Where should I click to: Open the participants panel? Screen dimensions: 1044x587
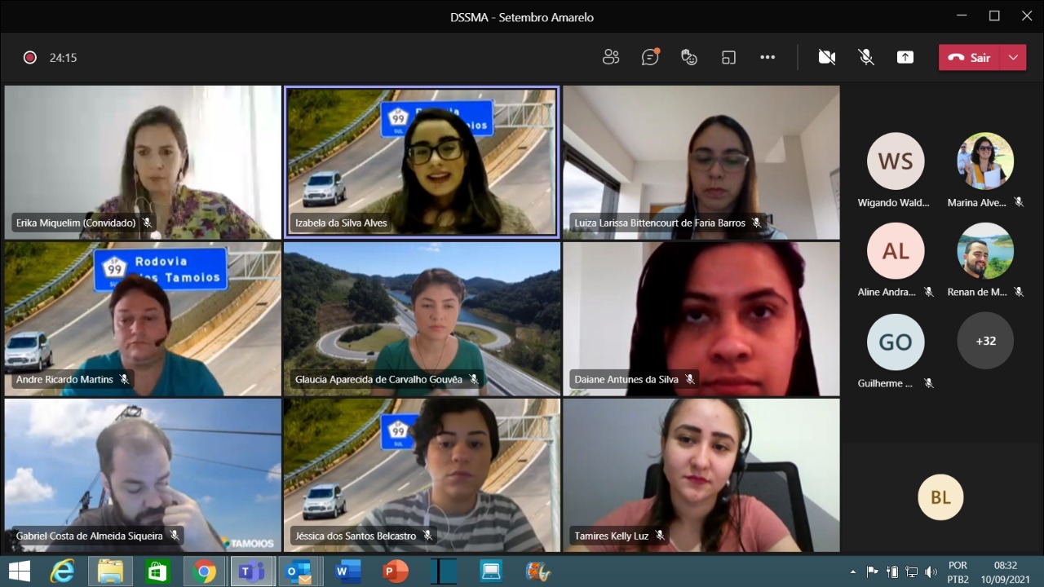611,57
